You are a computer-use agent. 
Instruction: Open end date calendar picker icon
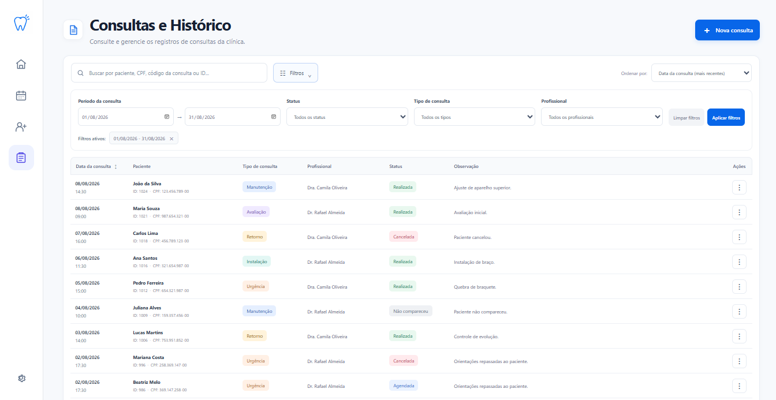(x=274, y=117)
